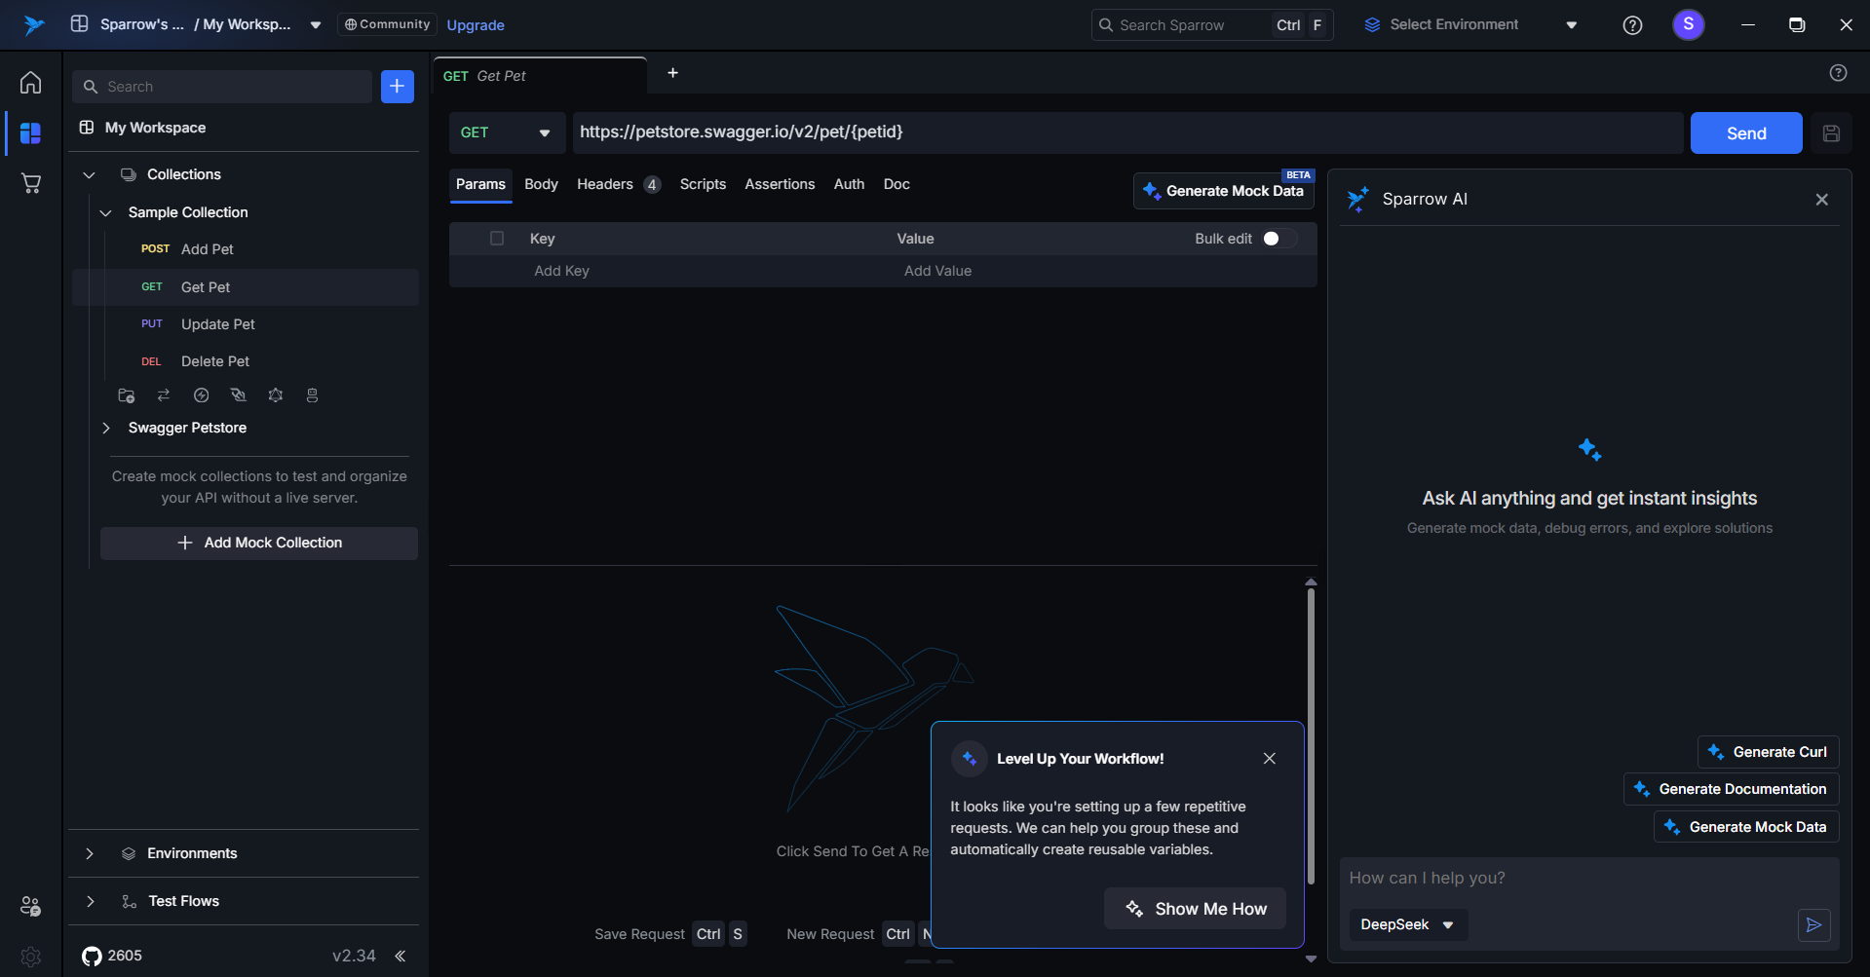Check the header checkbox next to Key
The width and height of the screenshot is (1870, 977).
click(497, 239)
